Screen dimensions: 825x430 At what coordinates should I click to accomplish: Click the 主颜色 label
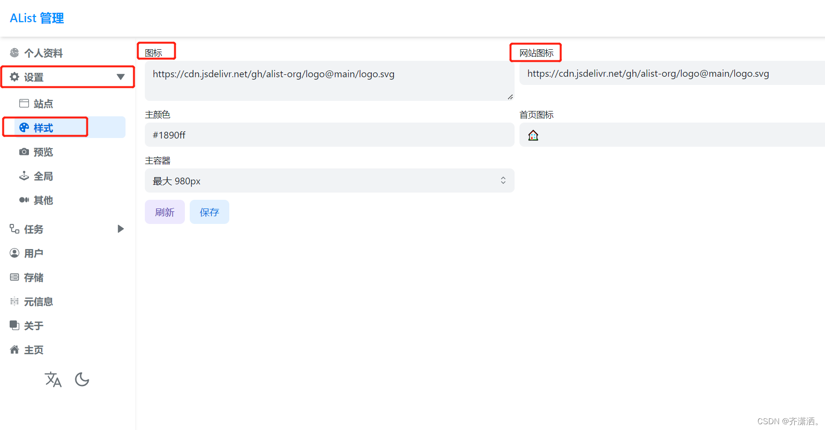[x=158, y=114]
